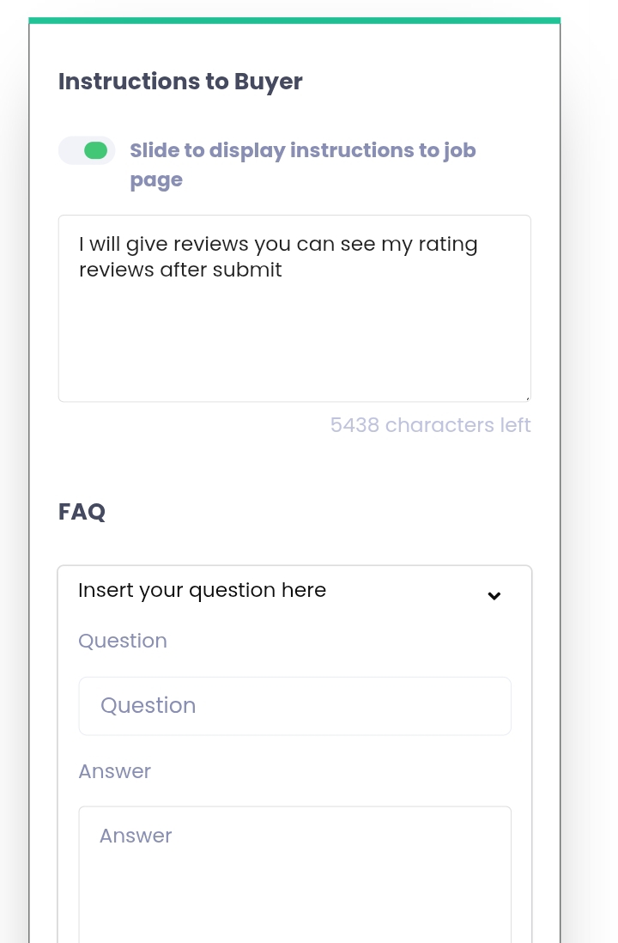Click the green bar at the top

tap(294, 15)
